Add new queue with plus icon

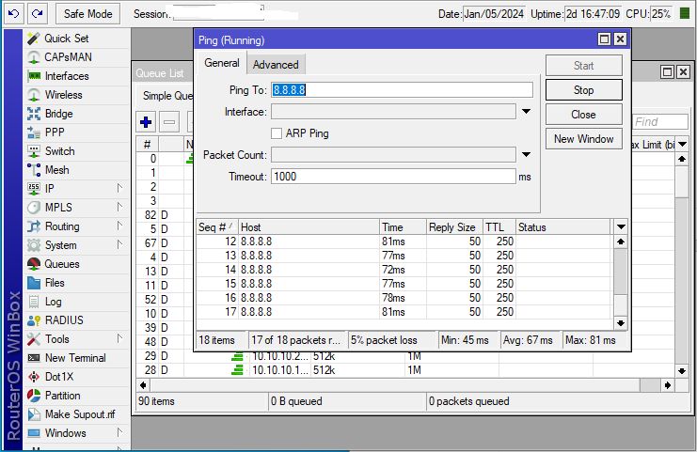pyautogui.click(x=146, y=122)
